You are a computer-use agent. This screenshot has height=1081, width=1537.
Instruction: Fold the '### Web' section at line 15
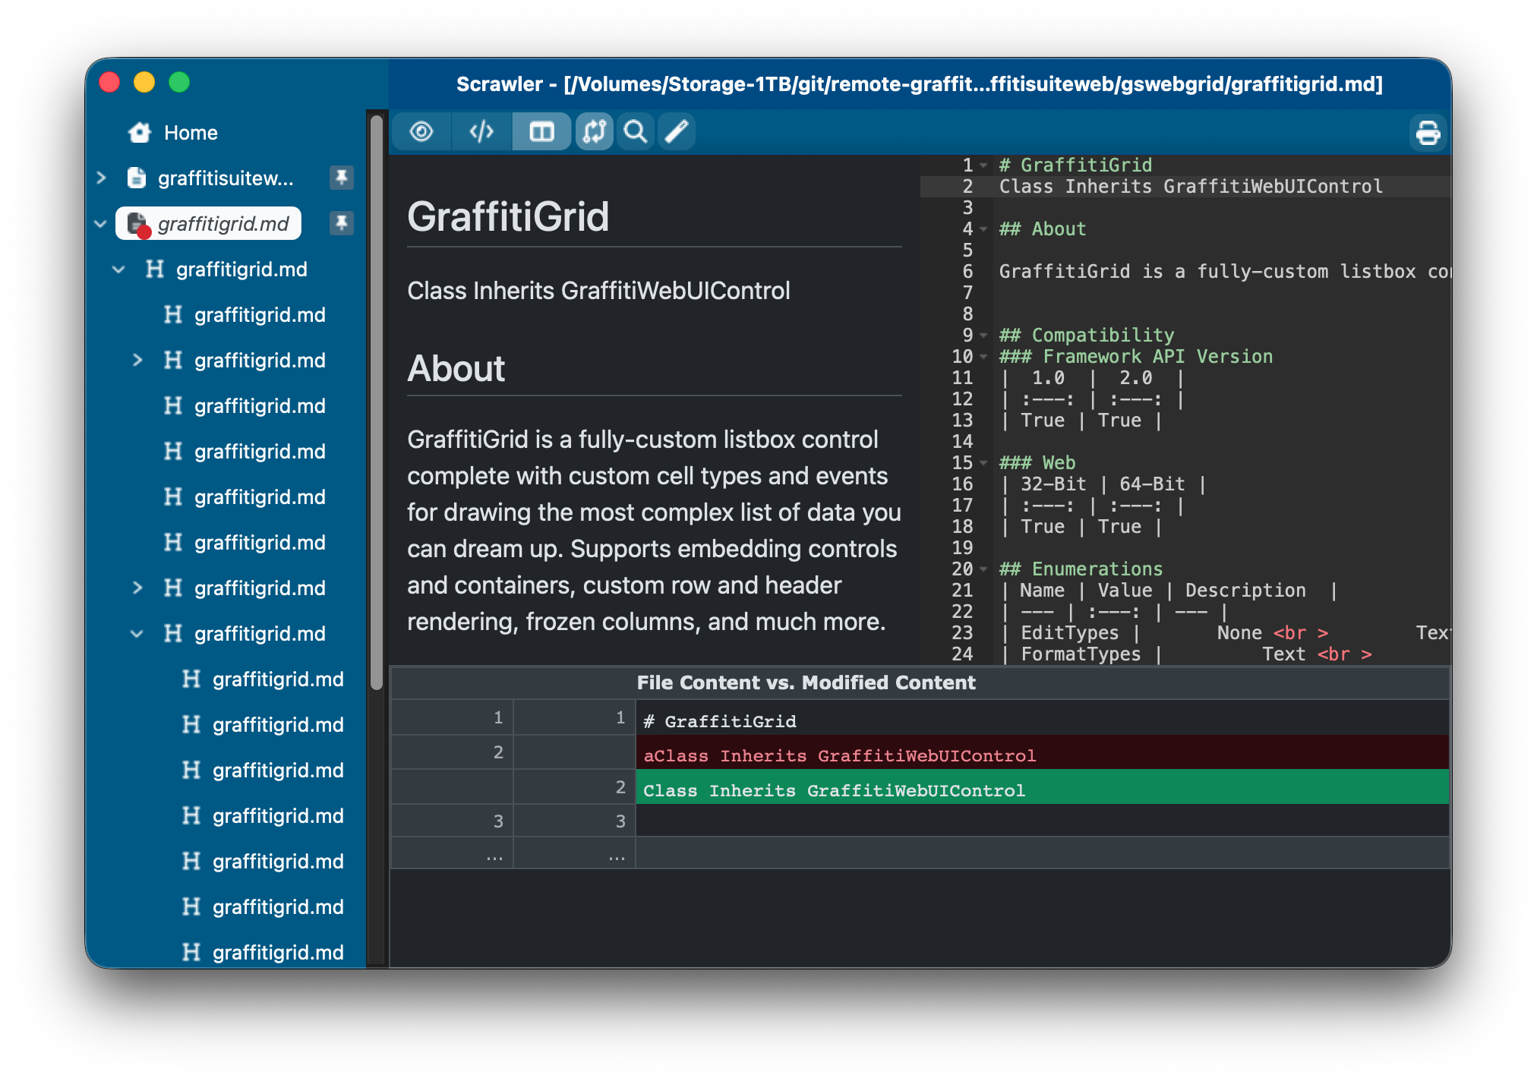pyautogui.click(x=983, y=462)
